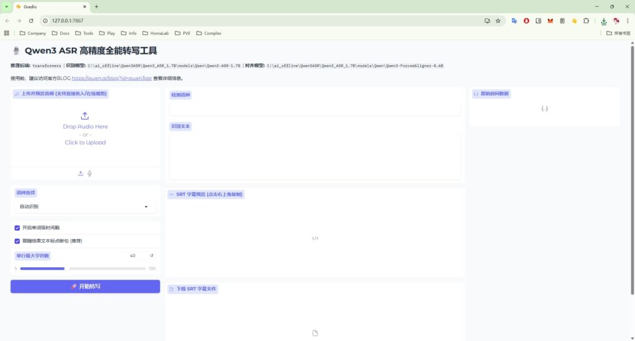Reload the Gradio page
This screenshot has height=341, width=635.
(31, 20)
